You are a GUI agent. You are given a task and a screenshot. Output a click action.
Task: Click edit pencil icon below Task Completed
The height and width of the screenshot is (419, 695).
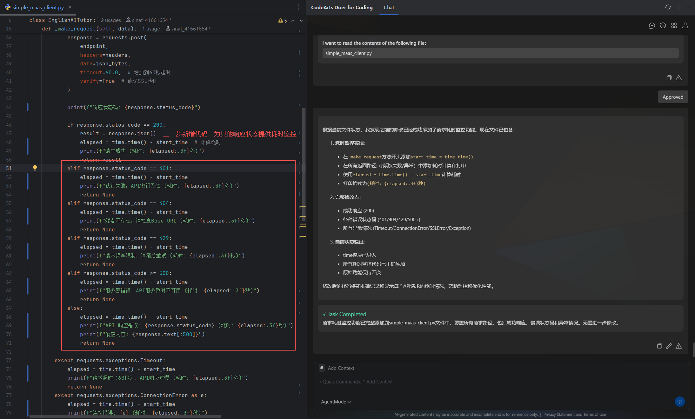click(669, 346)
